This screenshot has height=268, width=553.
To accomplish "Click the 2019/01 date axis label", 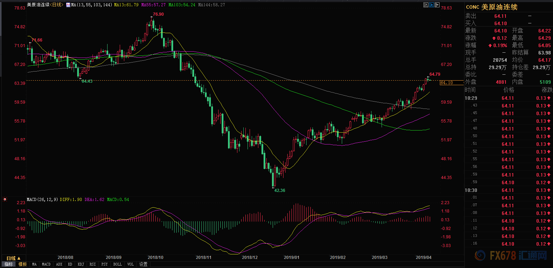I will (x=292, y=258).
